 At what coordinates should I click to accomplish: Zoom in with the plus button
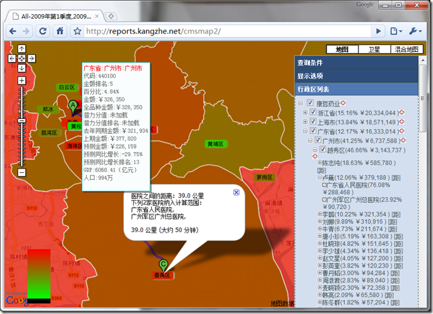point(22,81)
